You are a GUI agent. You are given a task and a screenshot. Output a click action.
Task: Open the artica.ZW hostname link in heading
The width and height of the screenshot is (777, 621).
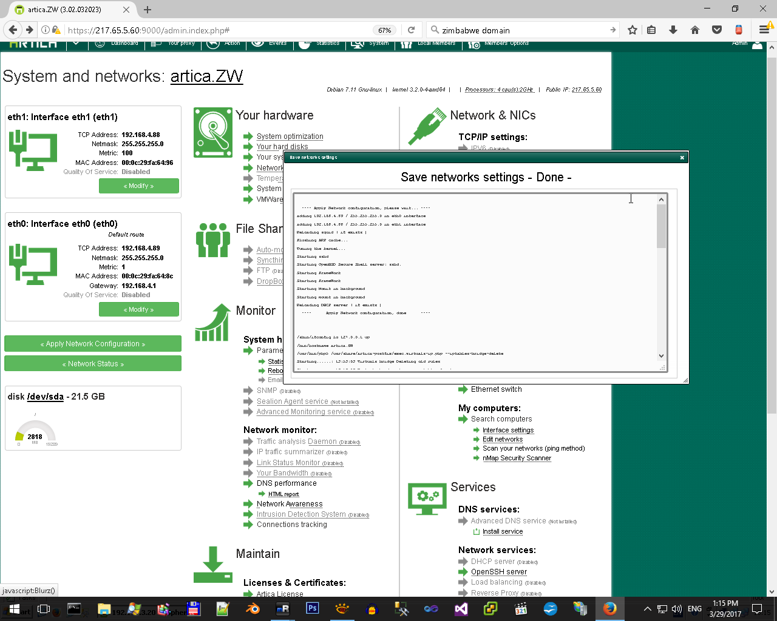click(206, 76)
